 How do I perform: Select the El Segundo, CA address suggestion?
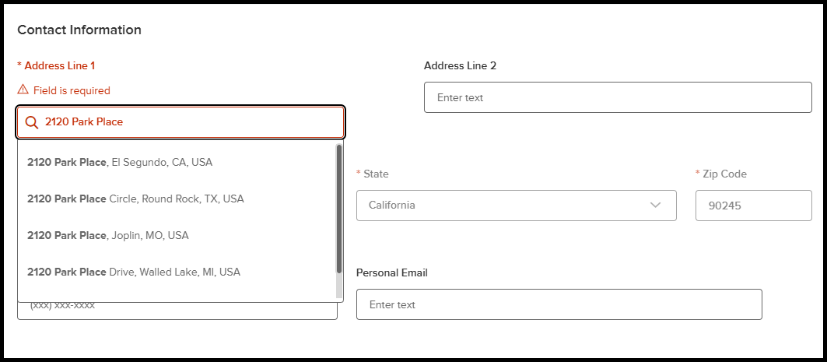[x=177, y=163]
